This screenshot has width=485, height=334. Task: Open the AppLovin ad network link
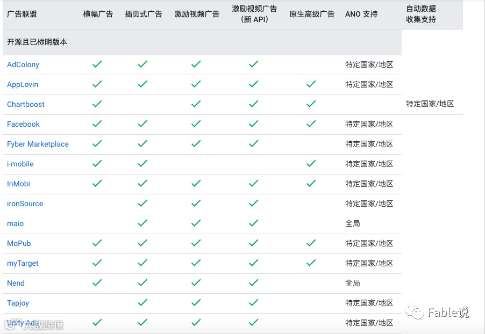(x=22, y=84)
